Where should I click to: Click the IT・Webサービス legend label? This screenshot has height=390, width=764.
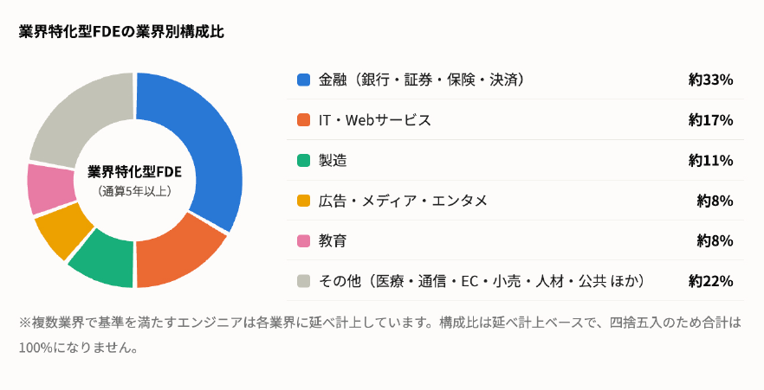[375, 120]
